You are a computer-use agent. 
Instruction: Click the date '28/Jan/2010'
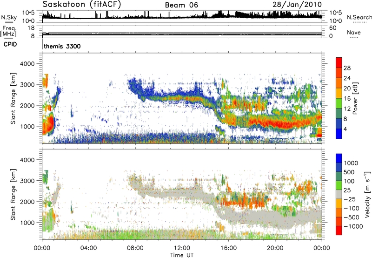297,4
